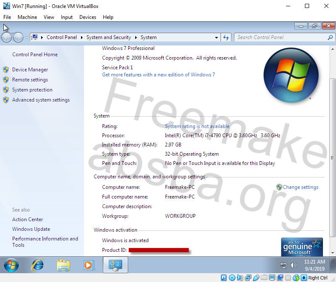Expand the address bar history dropdown
The height and width of the screenshot is (282, 336).
216,37
